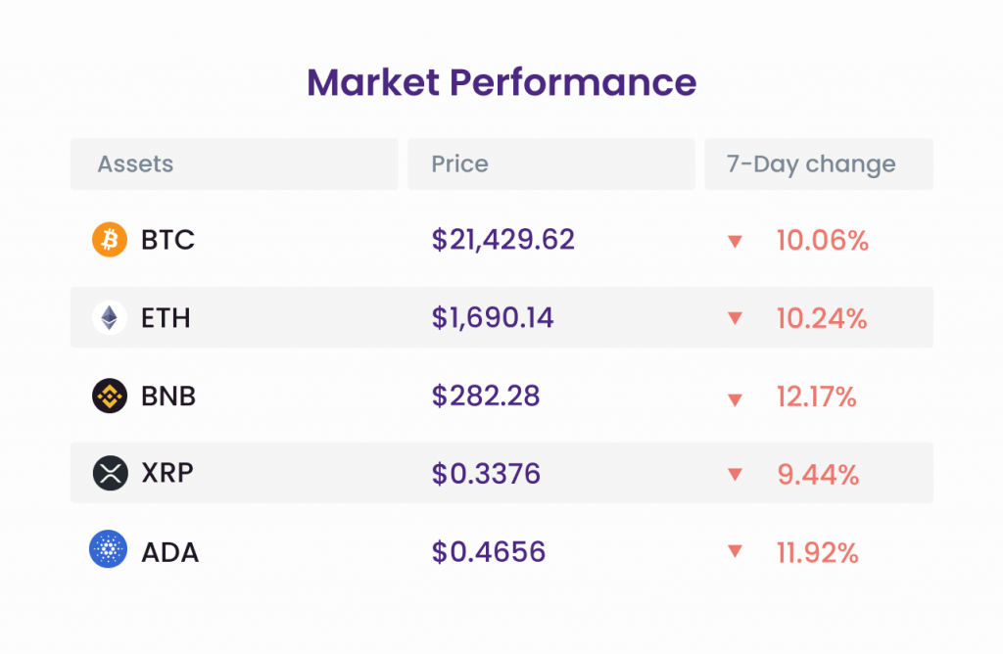Click the Bitcoin price $21,429.62
The image size is (1003, 654).
tap(502, 240)
